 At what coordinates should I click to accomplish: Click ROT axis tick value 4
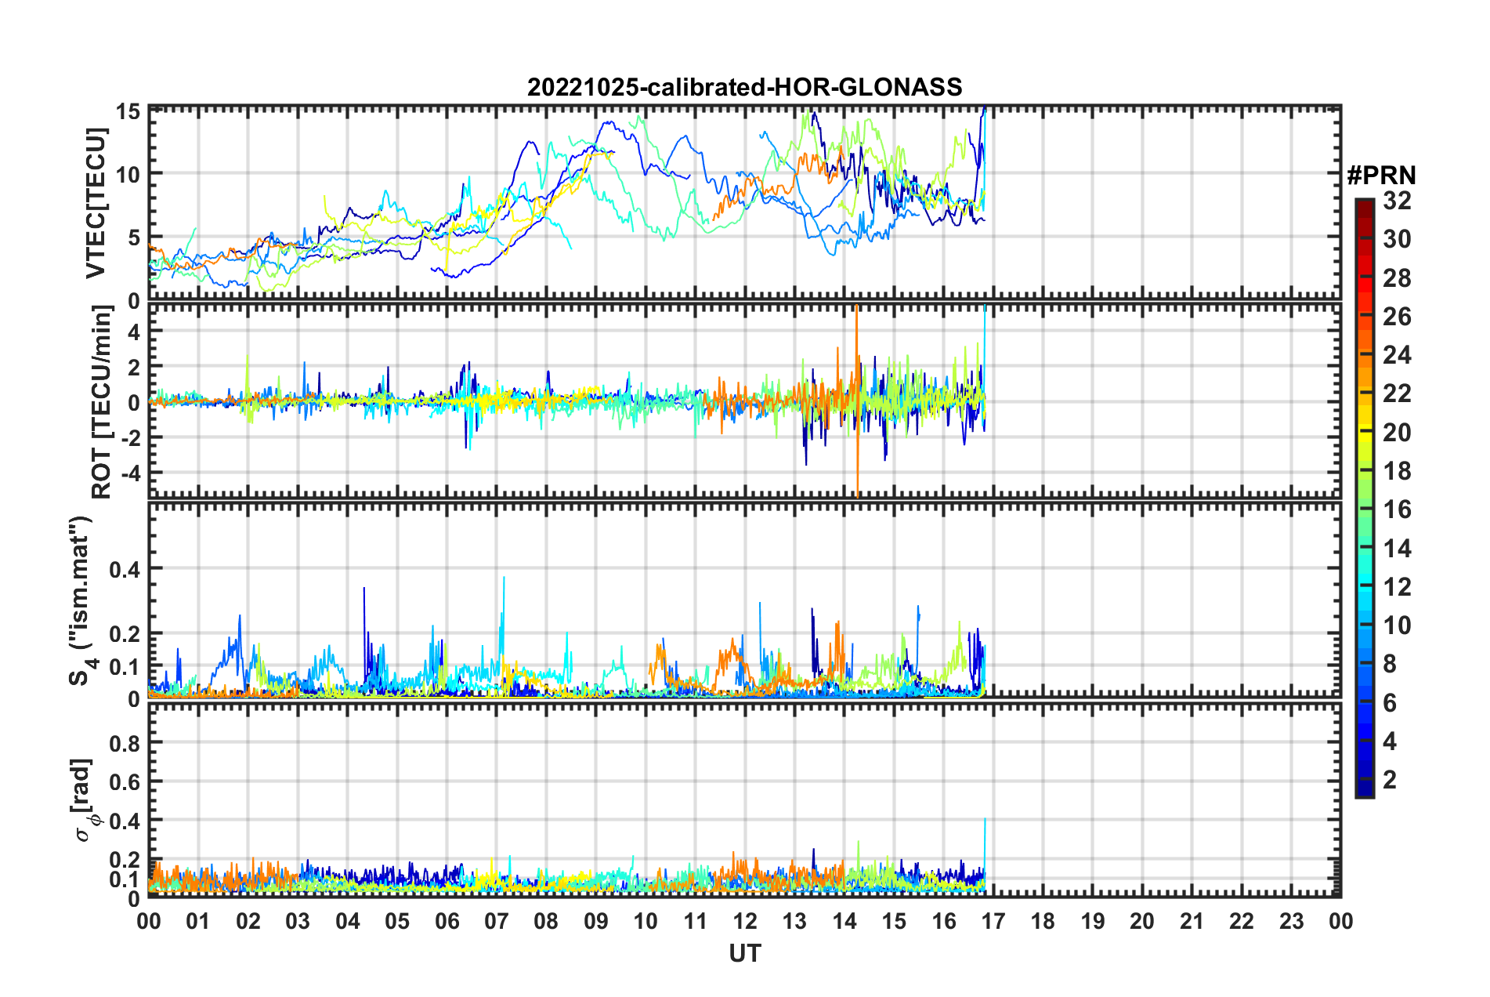[134, 332]
